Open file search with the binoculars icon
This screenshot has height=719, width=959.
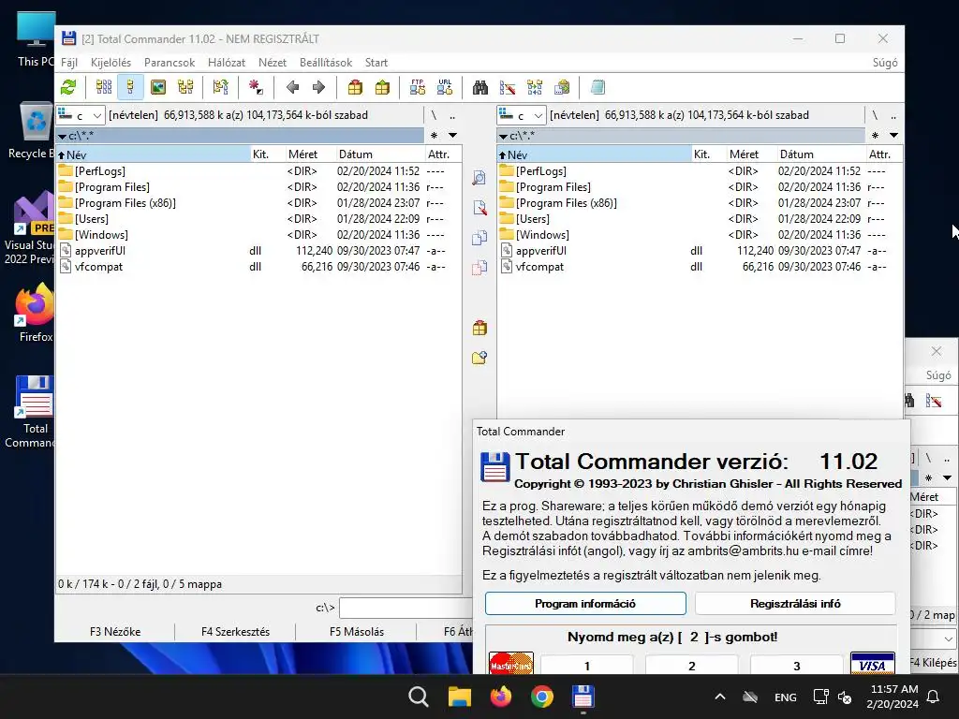point(480,87)
